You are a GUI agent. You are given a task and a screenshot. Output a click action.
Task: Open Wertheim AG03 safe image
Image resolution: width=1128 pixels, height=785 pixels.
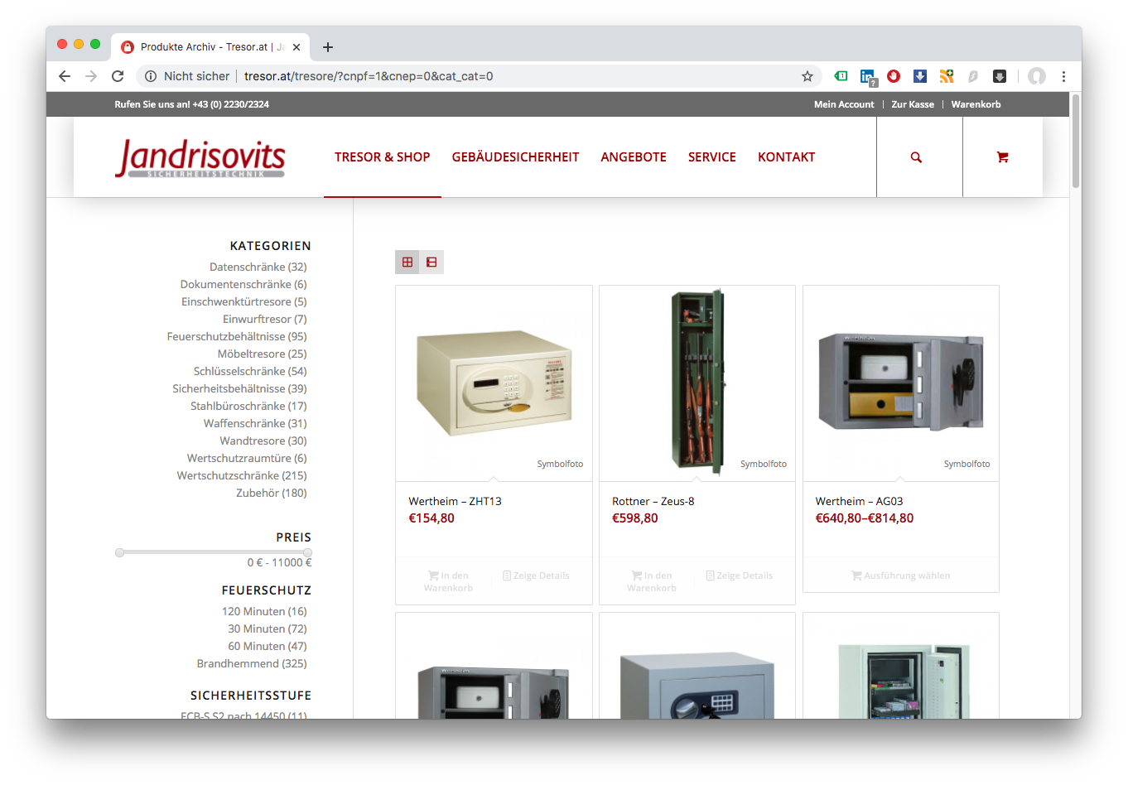901,383
